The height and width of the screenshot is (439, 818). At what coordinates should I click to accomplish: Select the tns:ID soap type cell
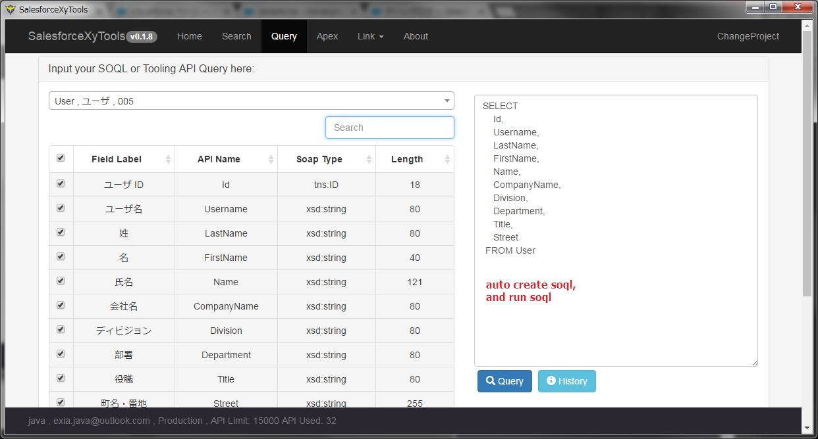coord(327,185)
